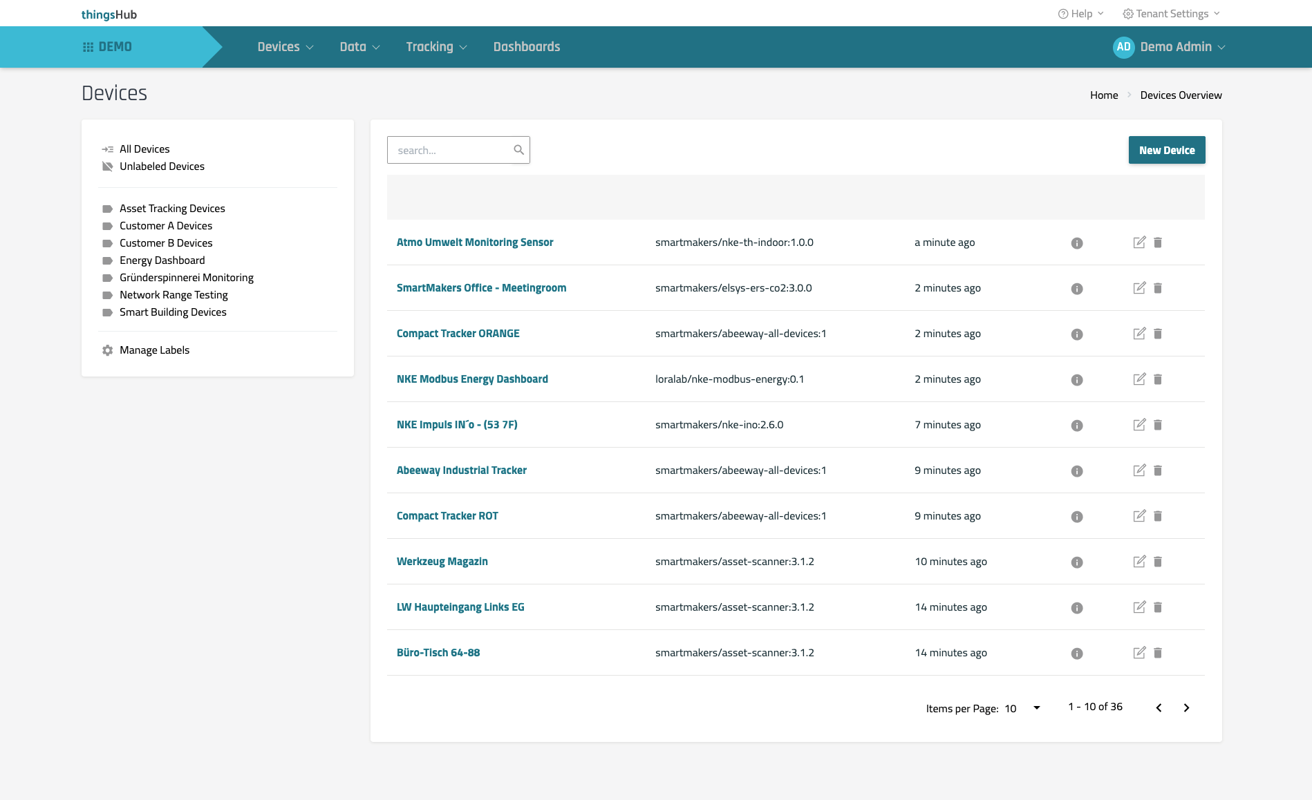Expand the Demo Admin user menu
1312x800 pixels.
coord(1170,47)
